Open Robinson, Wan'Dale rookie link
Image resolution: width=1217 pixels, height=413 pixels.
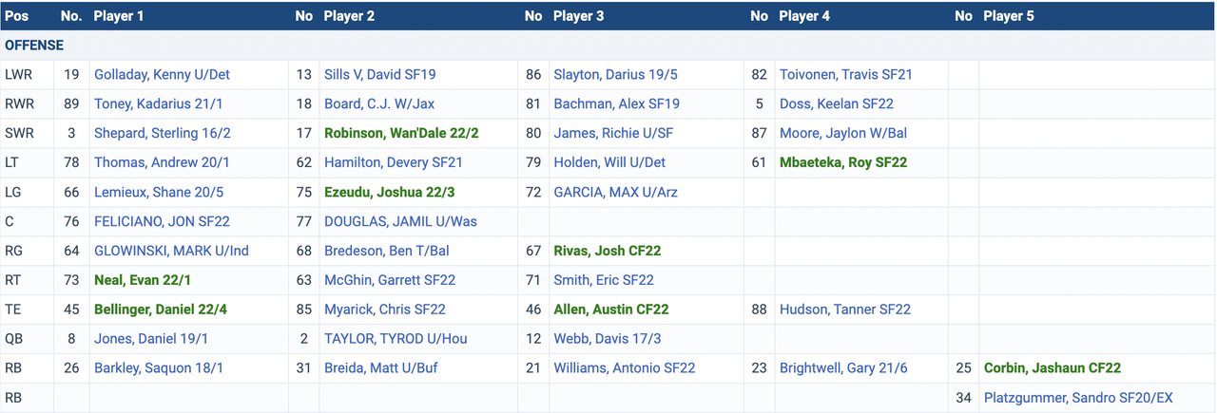click(388, 133)
